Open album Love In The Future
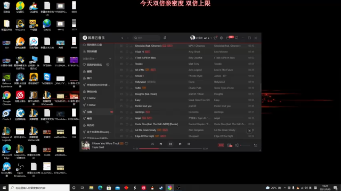 click(223, 70)
